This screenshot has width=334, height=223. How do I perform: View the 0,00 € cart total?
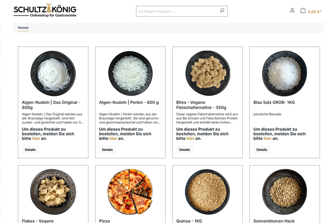pyautogui.click(x=315, y=12)
